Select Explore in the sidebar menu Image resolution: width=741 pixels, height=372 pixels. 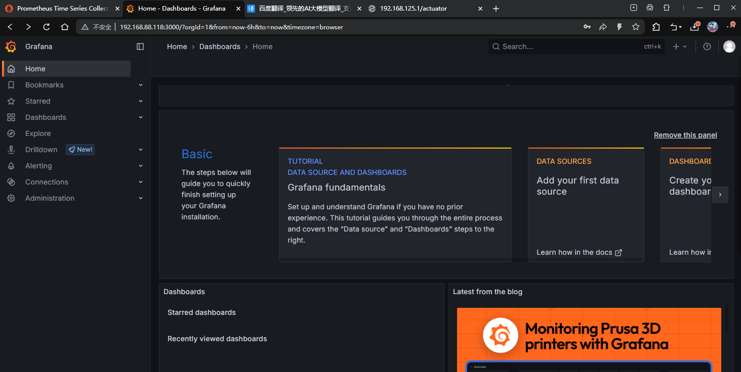tap(38, 133)
